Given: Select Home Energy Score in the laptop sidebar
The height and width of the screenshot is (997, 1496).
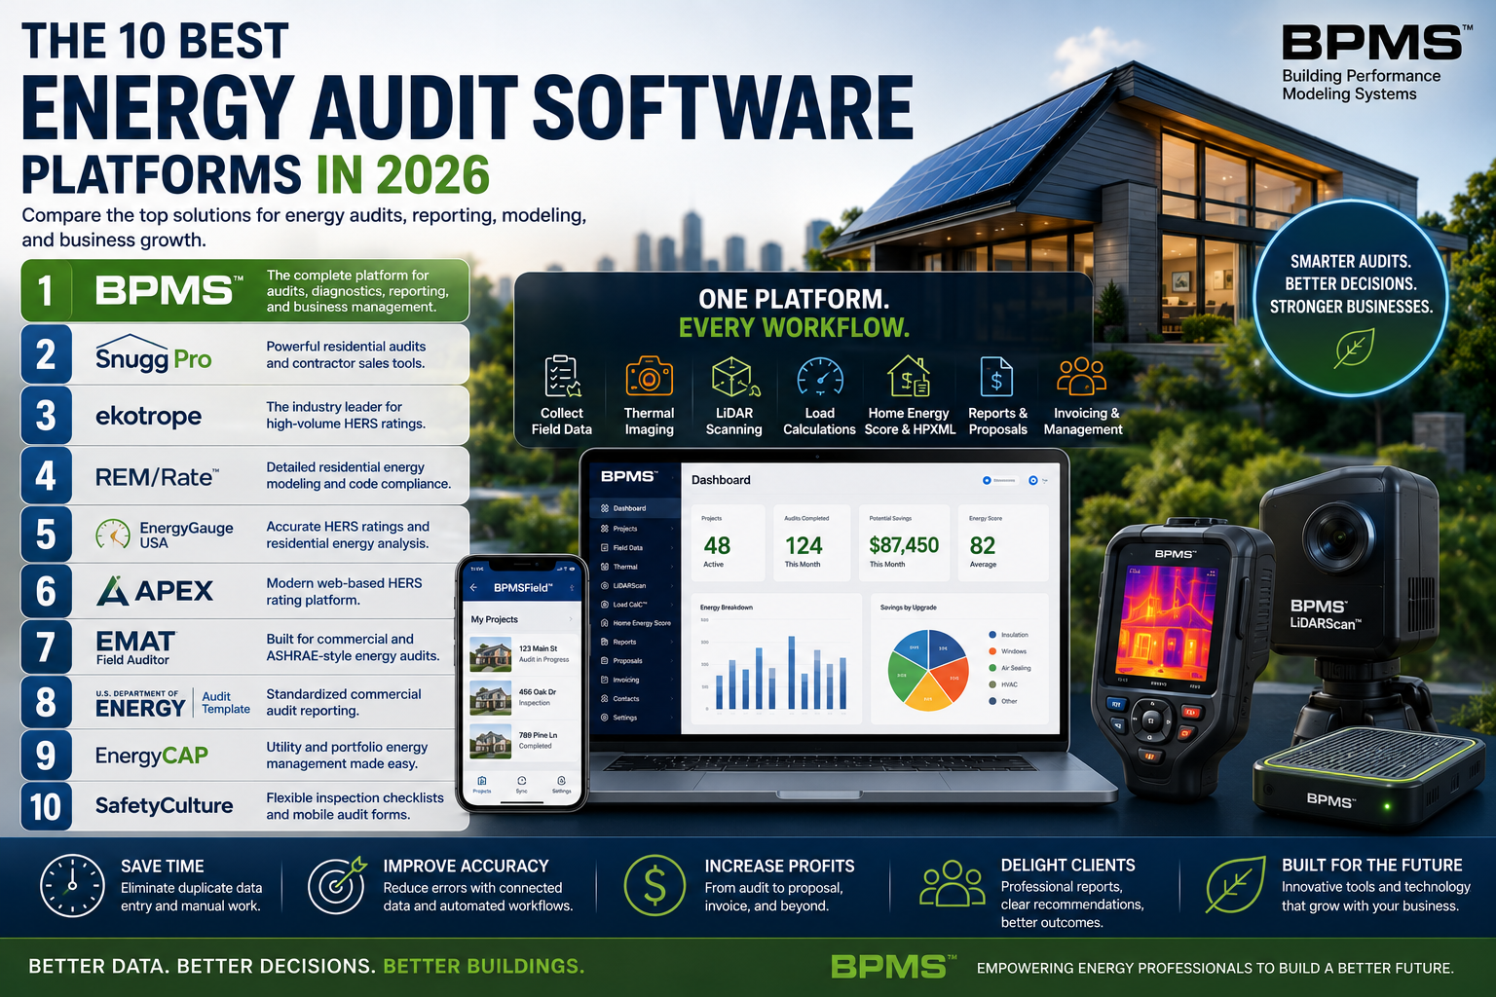Looking at the screenshot, I should click(x=633, y=623).
